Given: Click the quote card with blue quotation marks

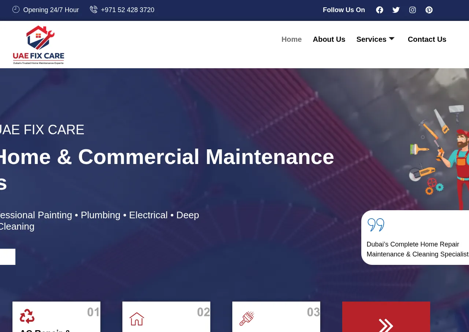Looking at the screenshot, I should (415, 237).
